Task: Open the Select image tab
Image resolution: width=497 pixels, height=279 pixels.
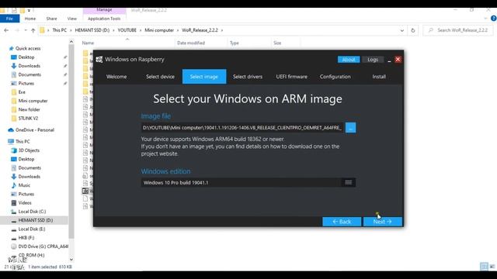Action: click(204, 77)
